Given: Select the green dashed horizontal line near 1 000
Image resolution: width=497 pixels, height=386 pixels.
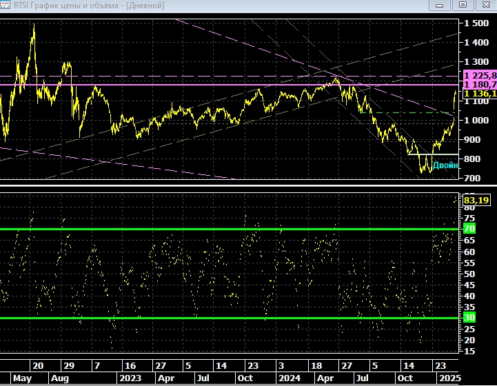Looking at the screenshot, I should (407, 113).
